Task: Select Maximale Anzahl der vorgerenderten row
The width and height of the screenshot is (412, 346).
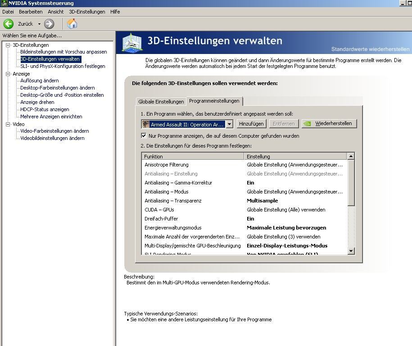Action: (244, 237)
